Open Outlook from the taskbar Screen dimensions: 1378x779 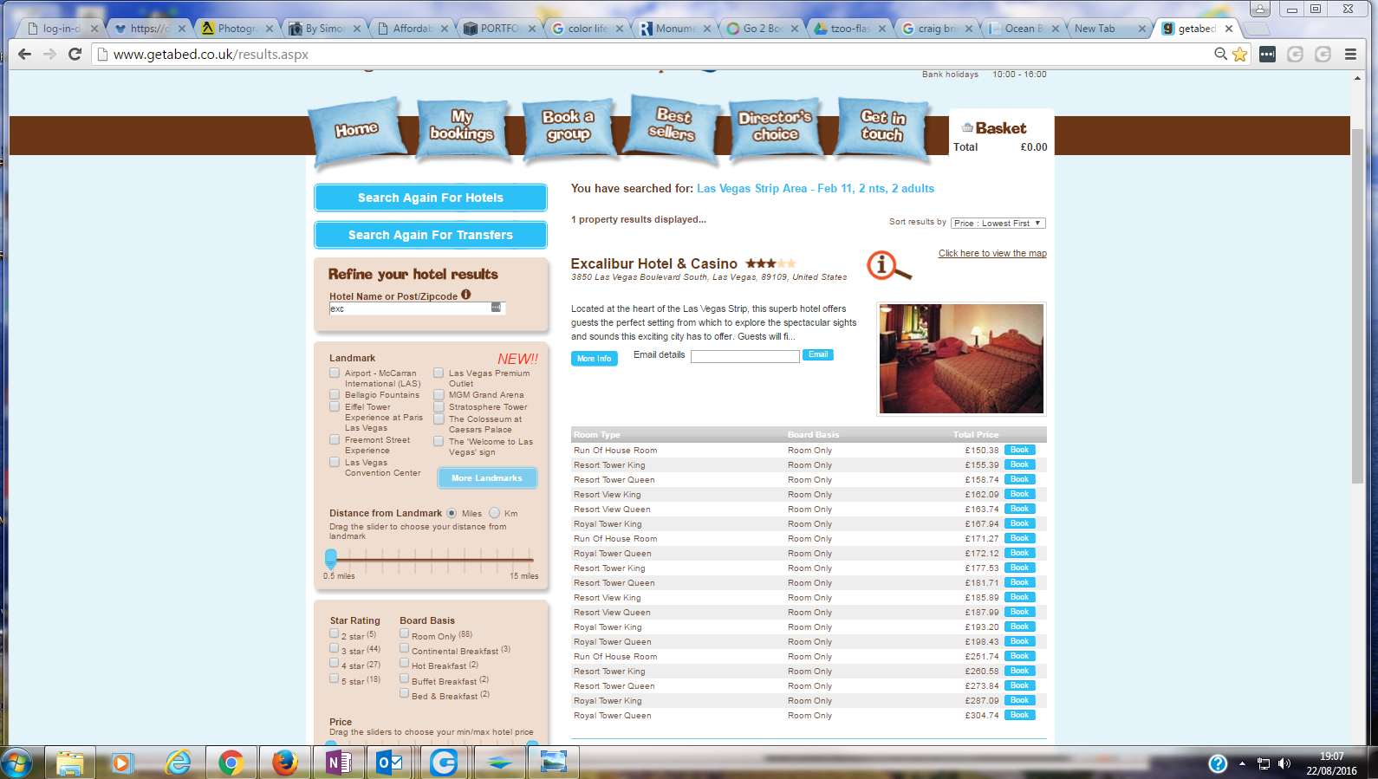(x=390, y=763)
